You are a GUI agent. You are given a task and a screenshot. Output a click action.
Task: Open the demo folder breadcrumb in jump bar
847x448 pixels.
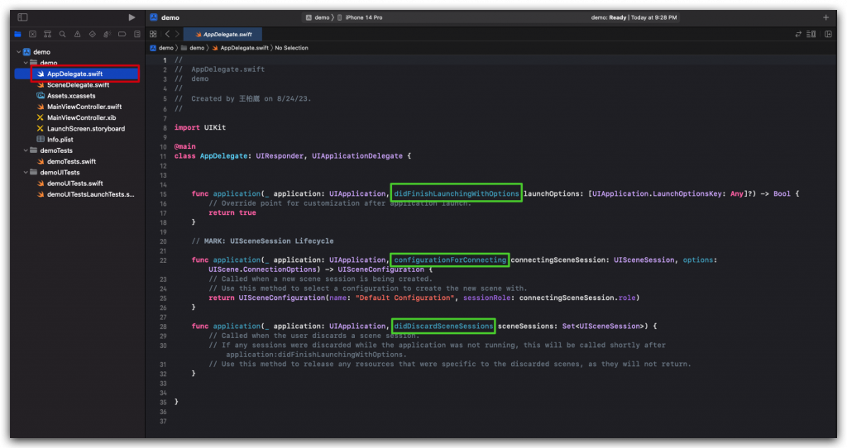click(193, 47)
